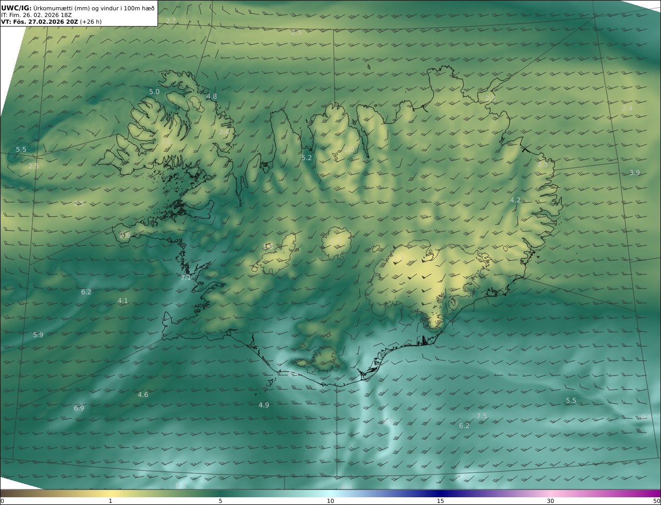Click the 10 tick on the color scale

pyautogui.click(x=330, y=501)
